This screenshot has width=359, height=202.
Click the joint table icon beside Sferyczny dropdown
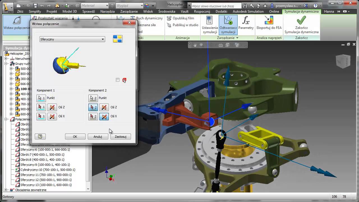[118, 39]
